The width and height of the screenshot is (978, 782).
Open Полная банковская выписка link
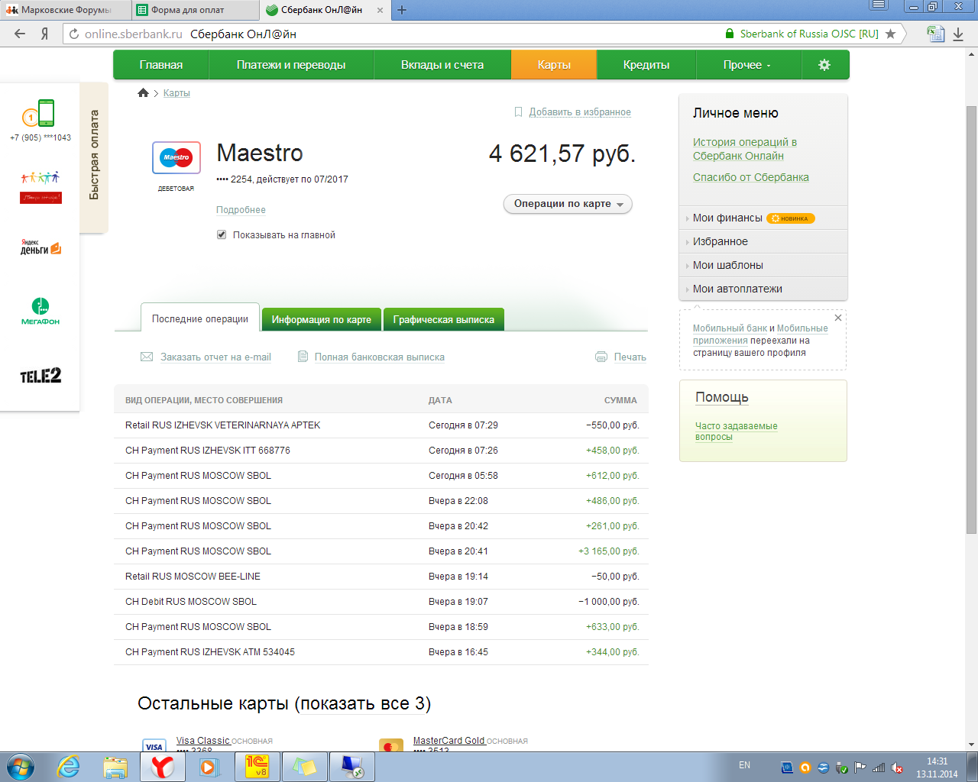pos(380,357)
